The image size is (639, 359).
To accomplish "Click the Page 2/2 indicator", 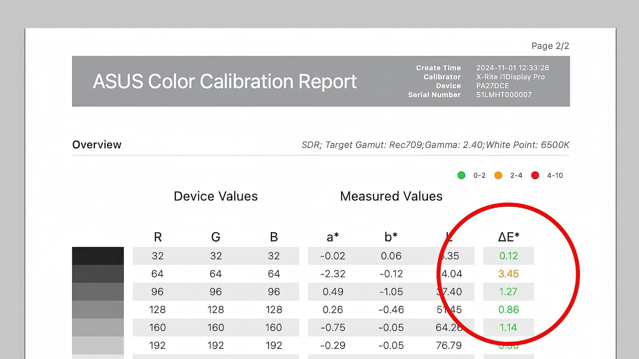I will pyautogui.click(x=550, y=46).
